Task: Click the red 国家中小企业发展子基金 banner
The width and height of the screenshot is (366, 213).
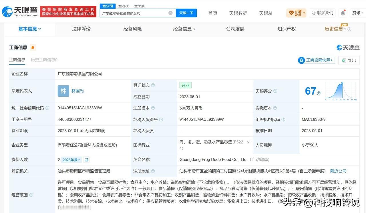Action: (68, 12)
